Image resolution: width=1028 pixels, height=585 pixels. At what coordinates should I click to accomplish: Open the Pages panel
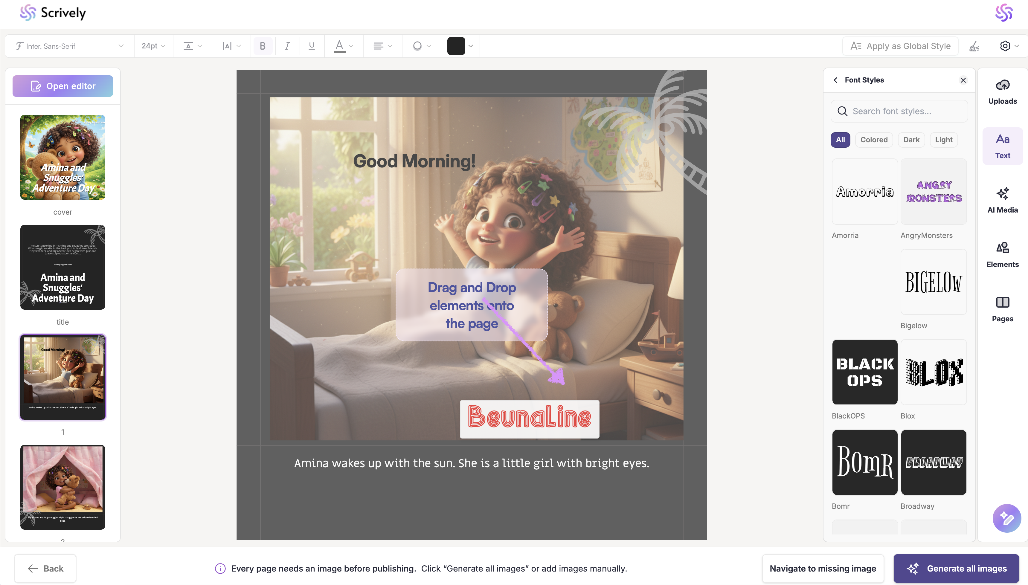point(1002,309)
